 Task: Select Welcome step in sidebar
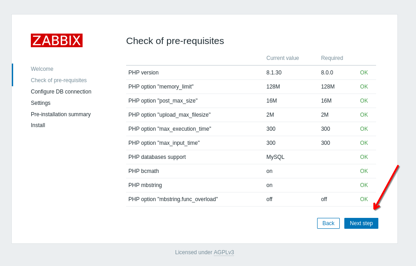click(x=42, y=69)
